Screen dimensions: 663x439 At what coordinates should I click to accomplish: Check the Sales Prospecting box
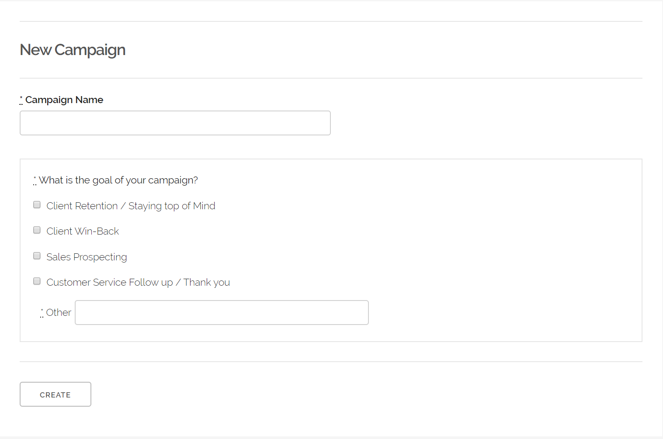coord(37,256)
